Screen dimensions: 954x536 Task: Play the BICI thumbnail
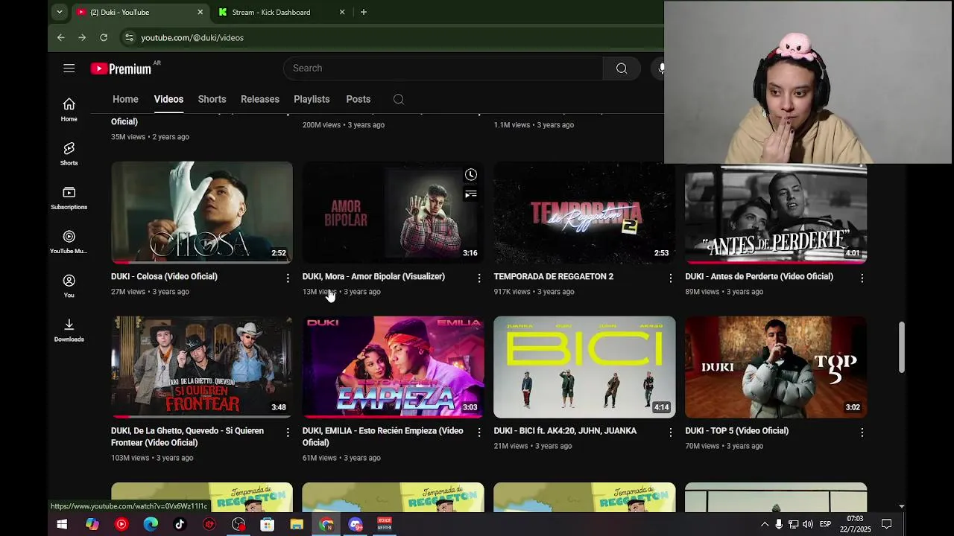click(x=584, y=367)
